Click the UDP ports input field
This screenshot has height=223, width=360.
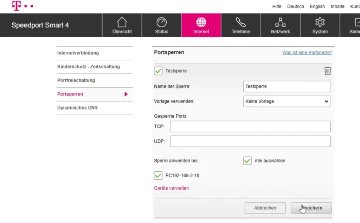(x=250, y=141)
